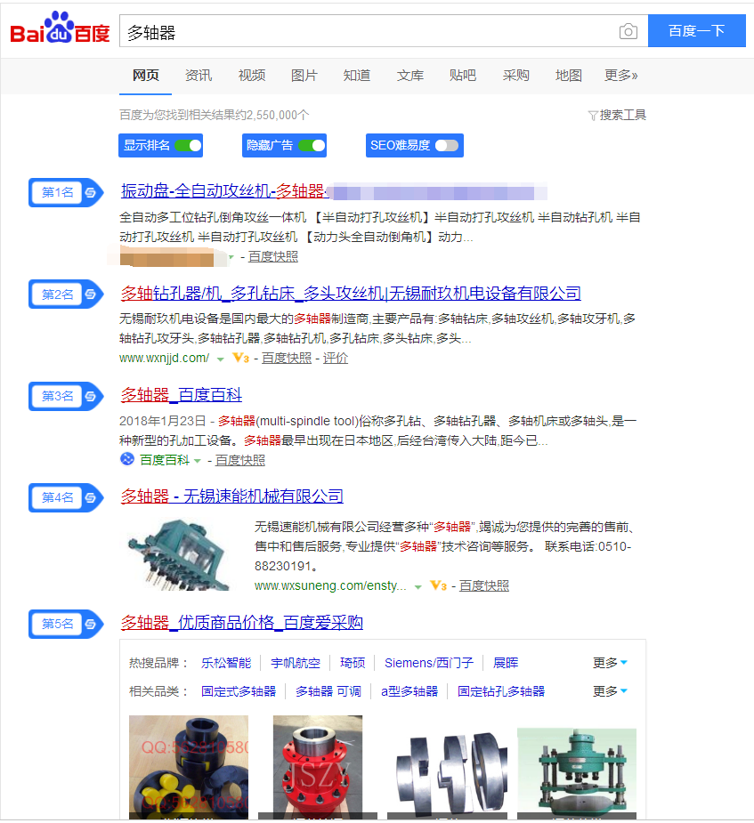Switch to the 贴吧 tab

(x=463, y=76)
